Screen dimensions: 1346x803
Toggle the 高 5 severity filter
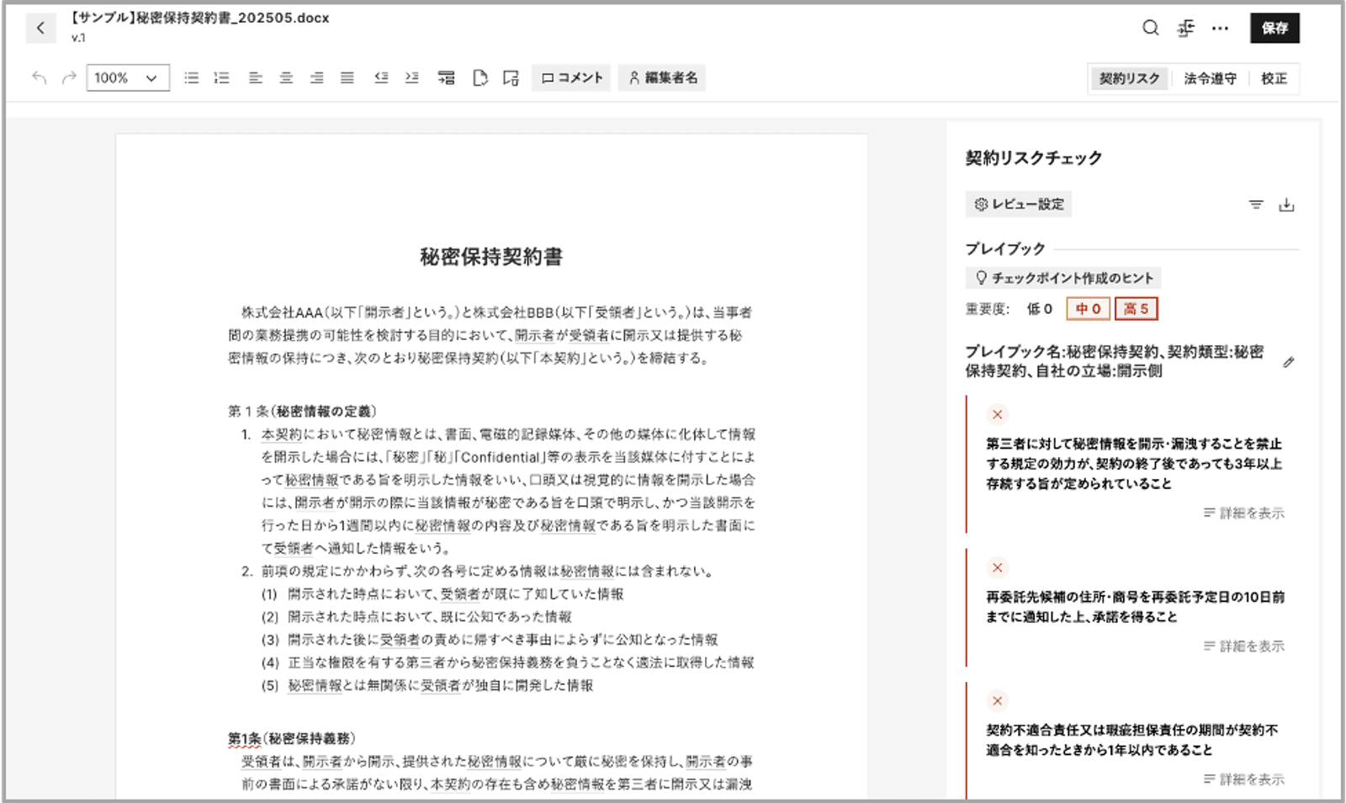pyautogui.click(x=1136, y=309)
